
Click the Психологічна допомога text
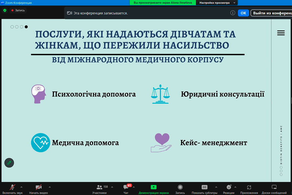(x=94, y=94)
